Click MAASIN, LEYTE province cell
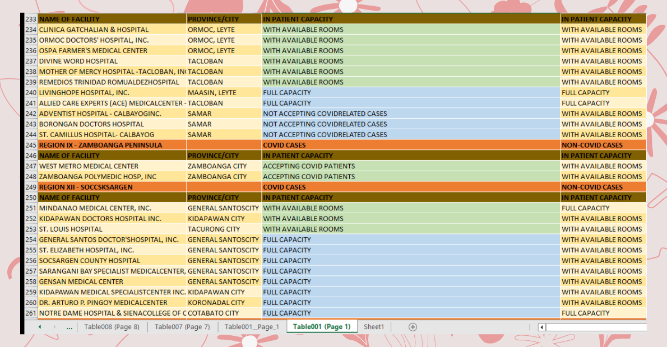The width and height of the screenshot is (667, 347). [x=224, y=92]
